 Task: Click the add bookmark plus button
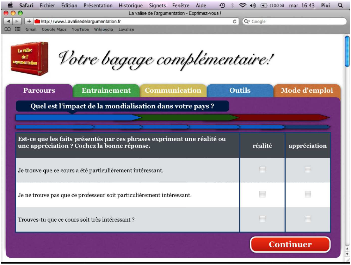click(x=29, y=21)
